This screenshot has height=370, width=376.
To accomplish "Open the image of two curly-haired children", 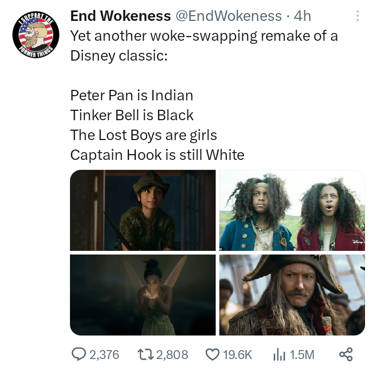I will coord(292,210).
